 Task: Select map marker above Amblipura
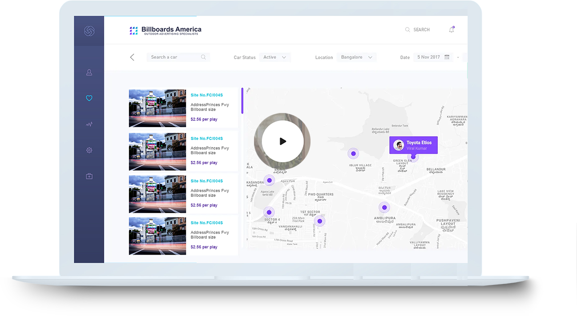[384, 208]
